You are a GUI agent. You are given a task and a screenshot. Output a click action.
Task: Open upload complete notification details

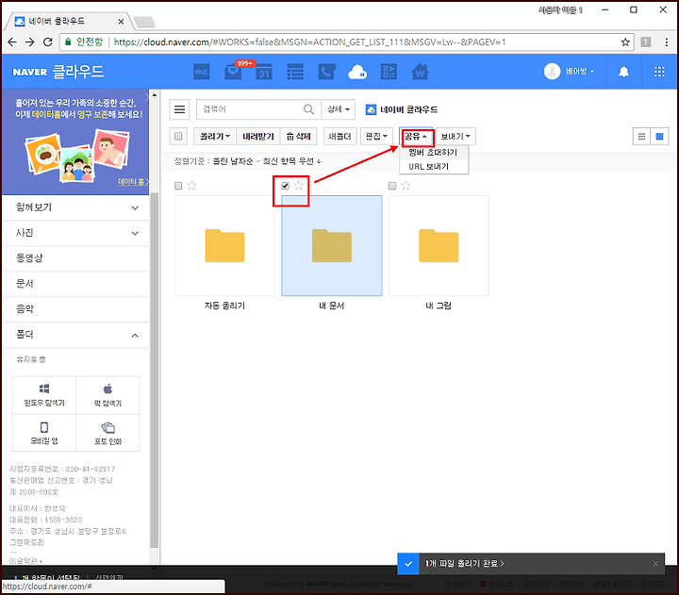465,563
